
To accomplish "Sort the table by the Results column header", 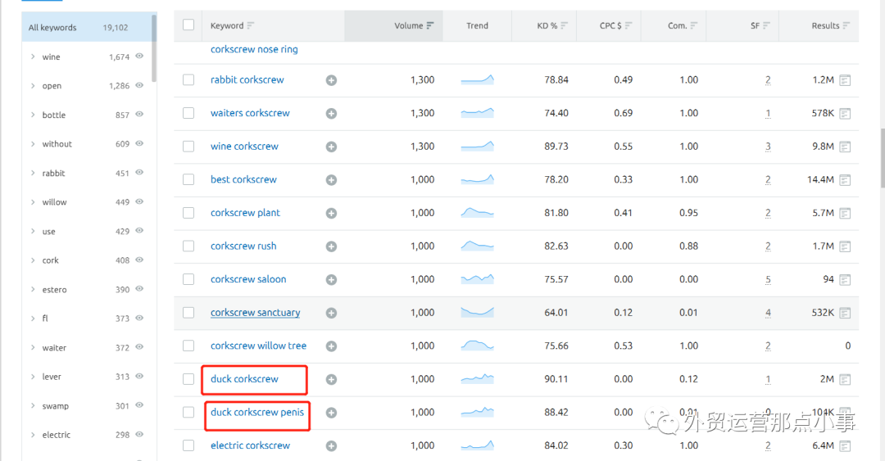I will (x=825, y=26).
